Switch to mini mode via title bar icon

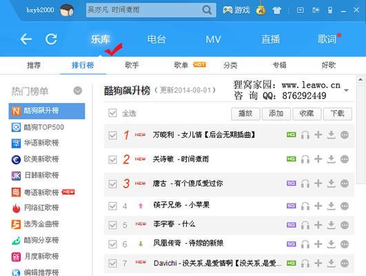click(x=316, y=10)
